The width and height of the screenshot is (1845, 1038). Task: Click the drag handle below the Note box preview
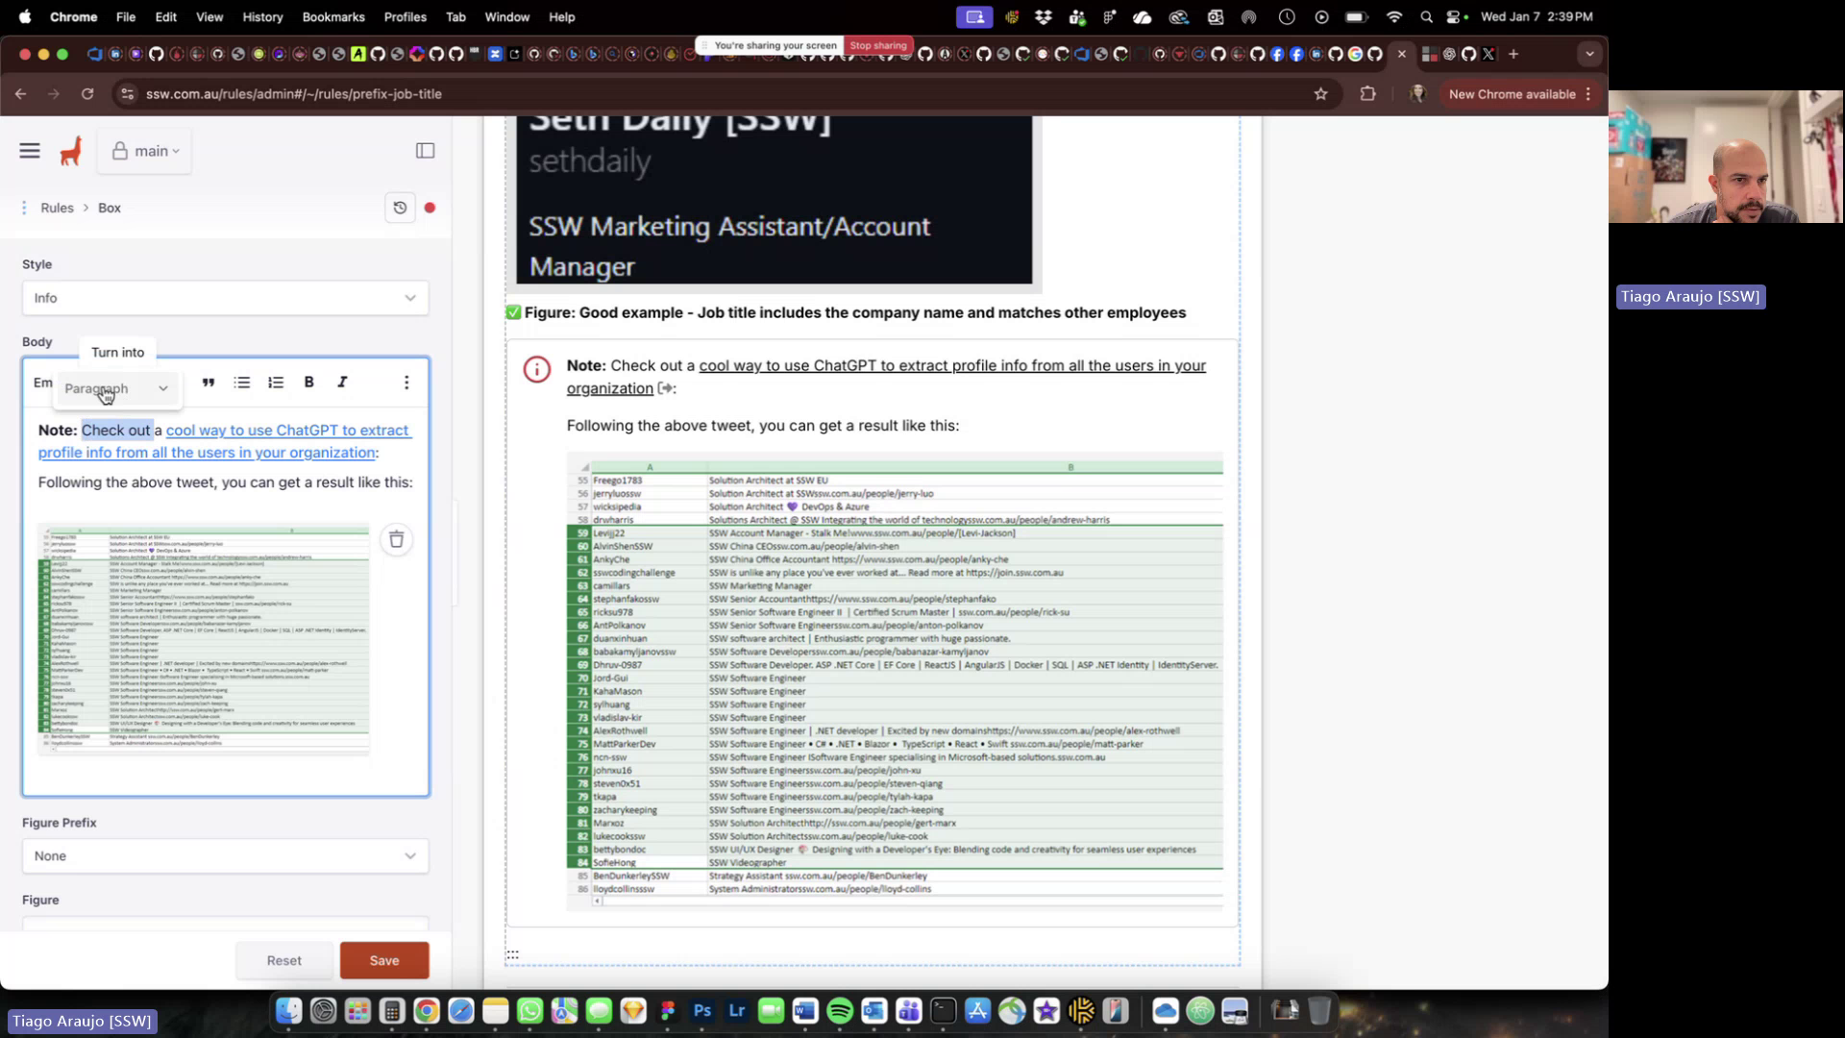tap(512, 954)
